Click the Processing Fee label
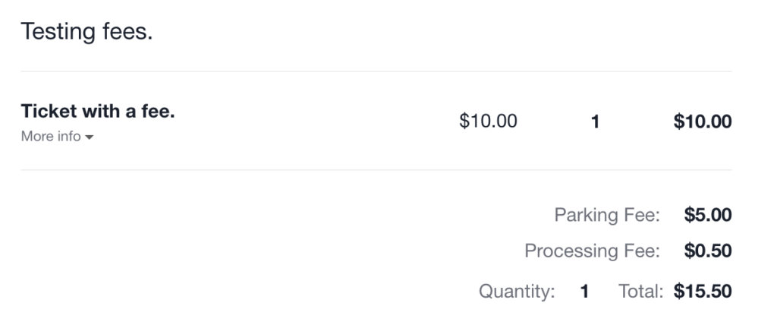This screenshot has width=777, height=325. [592, 251]
